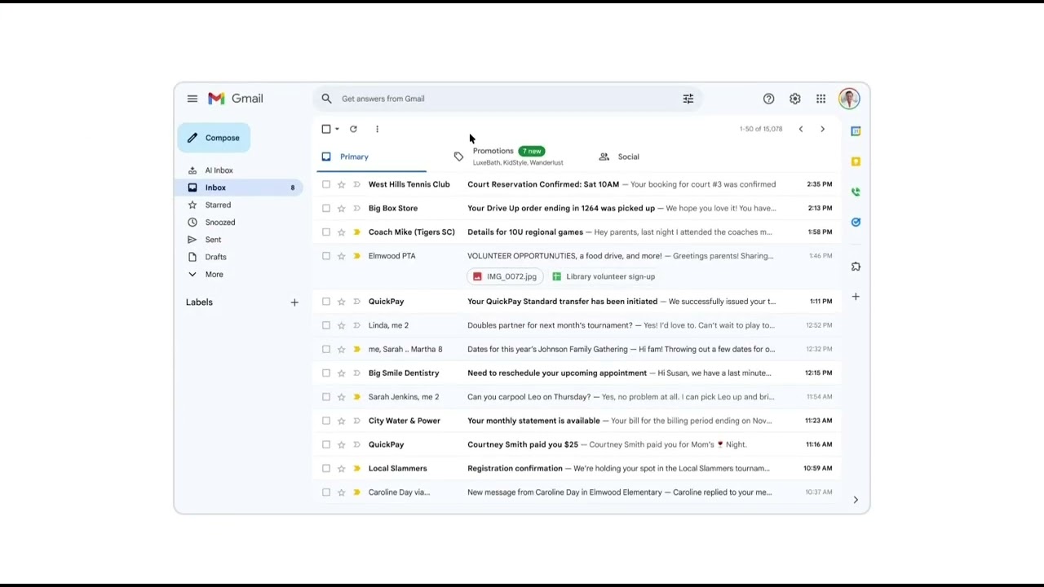
Task: Star the Elmwood PTA email
Action: pos(342,256)
